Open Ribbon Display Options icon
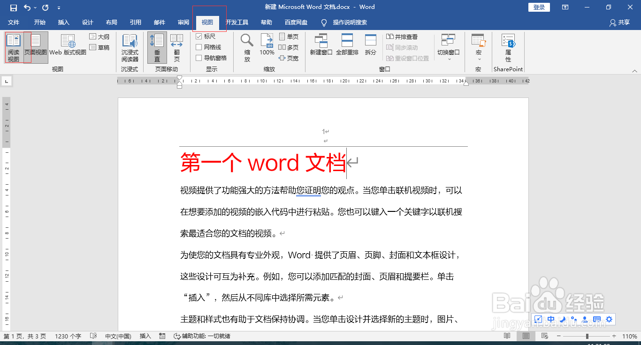641x345 pixels. point(565,7)
